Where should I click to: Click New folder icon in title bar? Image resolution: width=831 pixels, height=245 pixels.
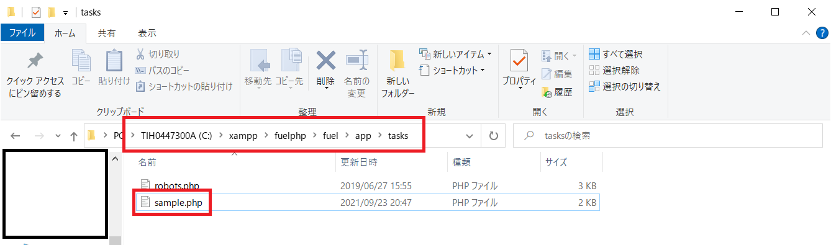[x=52, y=12]
